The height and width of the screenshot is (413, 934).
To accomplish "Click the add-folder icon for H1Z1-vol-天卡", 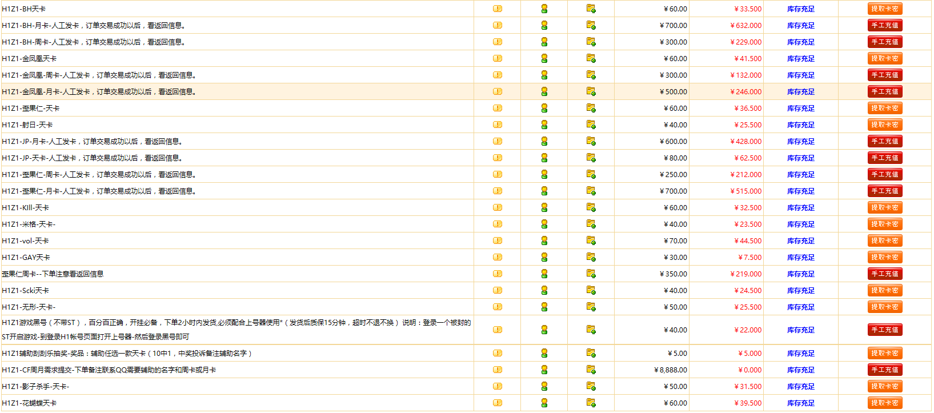I will pos(591,240).
